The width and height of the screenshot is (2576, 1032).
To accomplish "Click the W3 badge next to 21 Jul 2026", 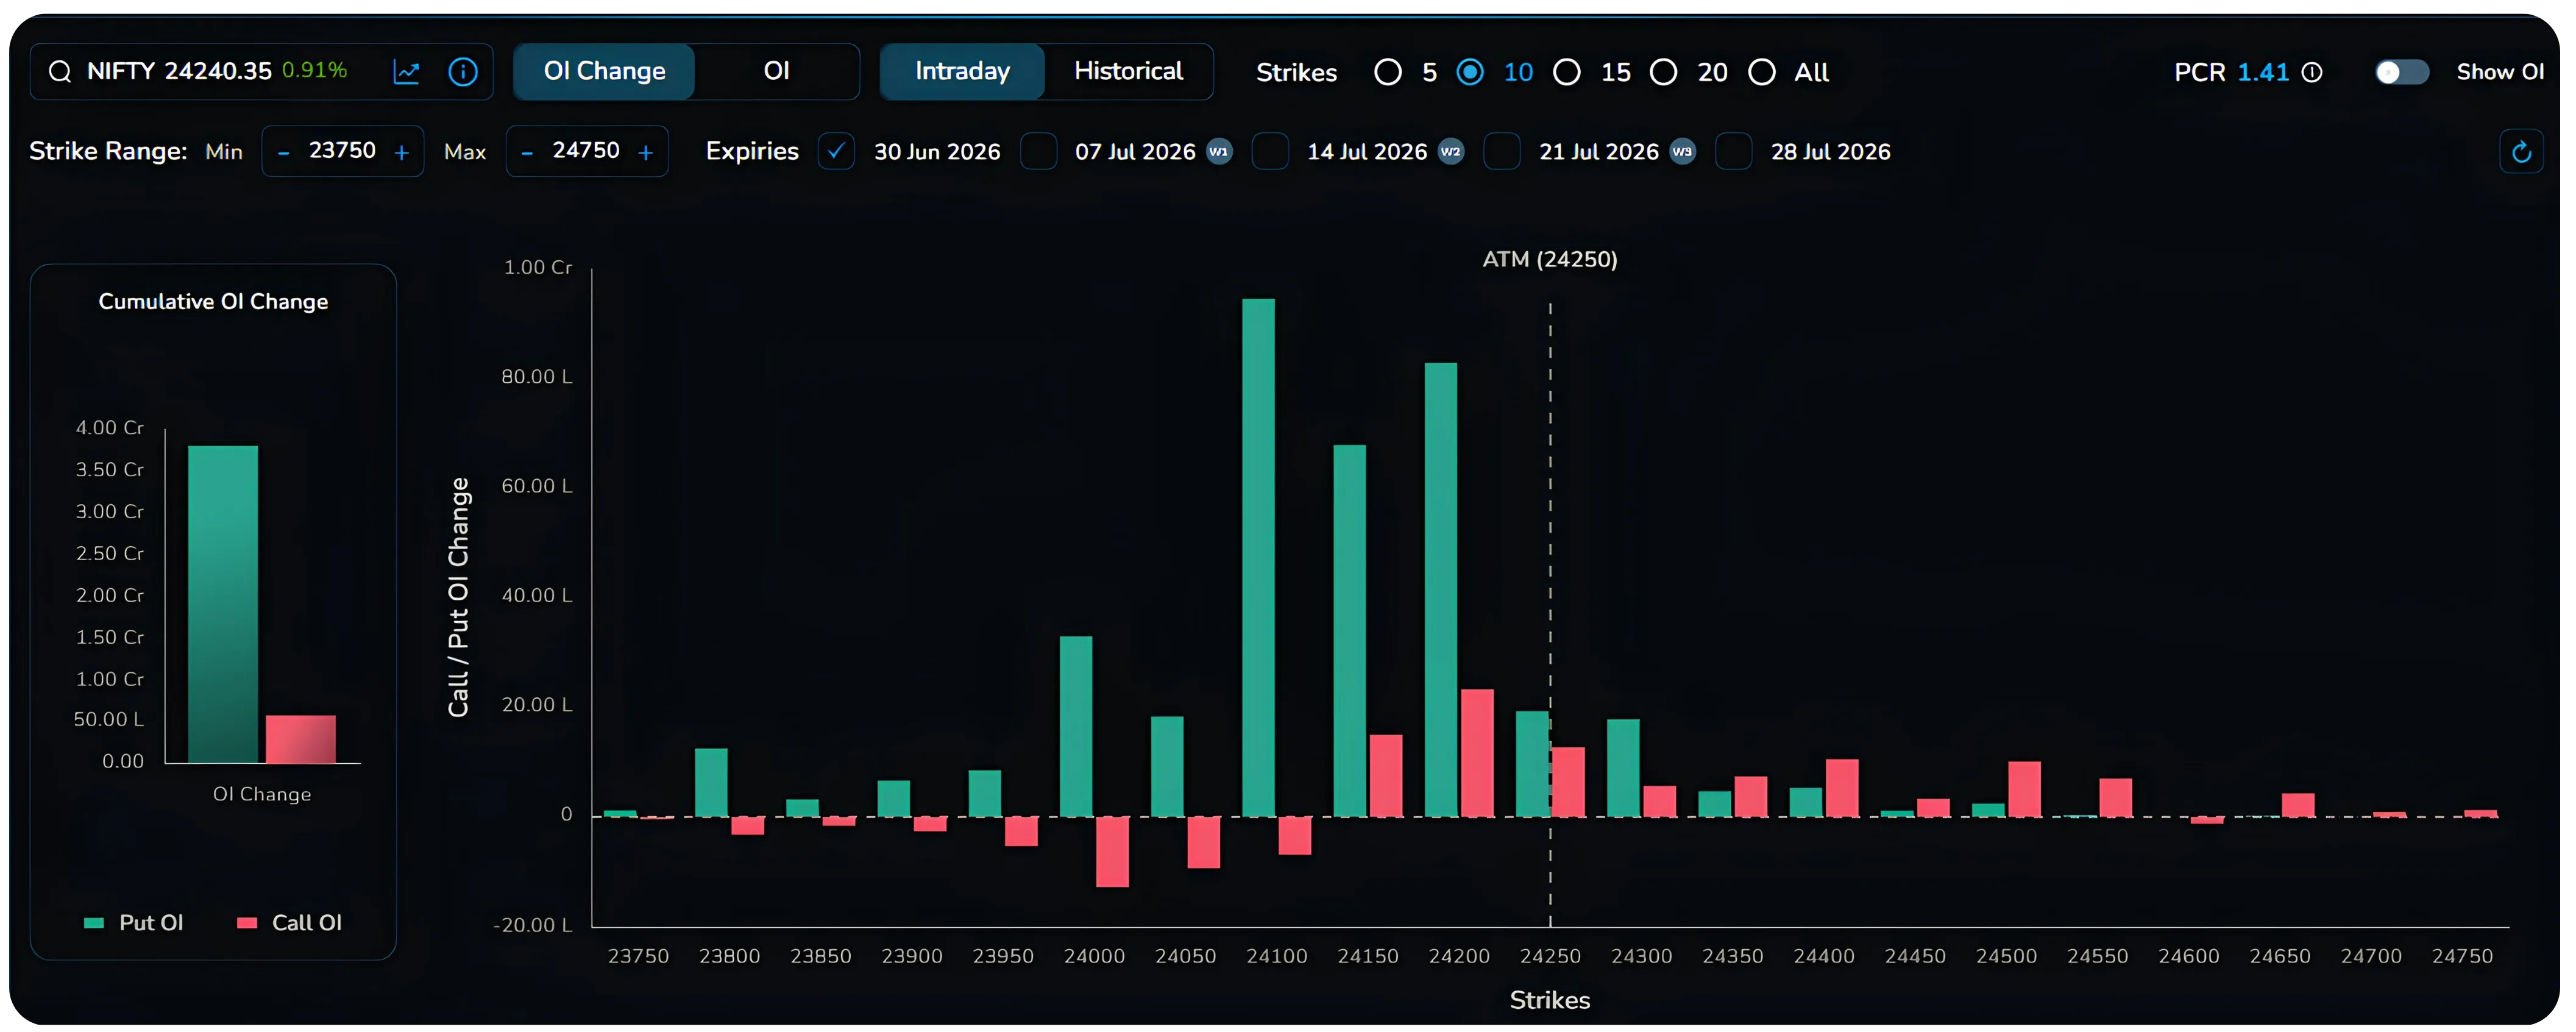I will coord(1683,152).
